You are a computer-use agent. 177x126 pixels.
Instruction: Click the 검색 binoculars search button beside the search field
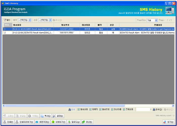click(x=157, y=110)
